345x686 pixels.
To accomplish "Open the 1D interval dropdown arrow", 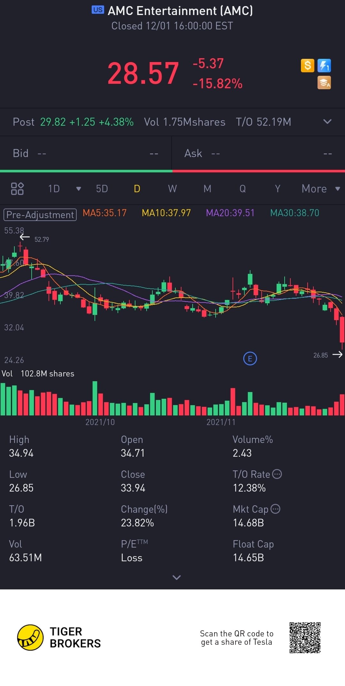I will pos(79,189).
